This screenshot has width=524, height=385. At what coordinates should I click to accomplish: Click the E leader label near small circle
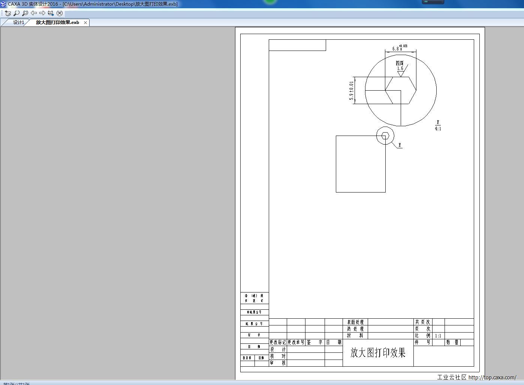coord(400,145)
